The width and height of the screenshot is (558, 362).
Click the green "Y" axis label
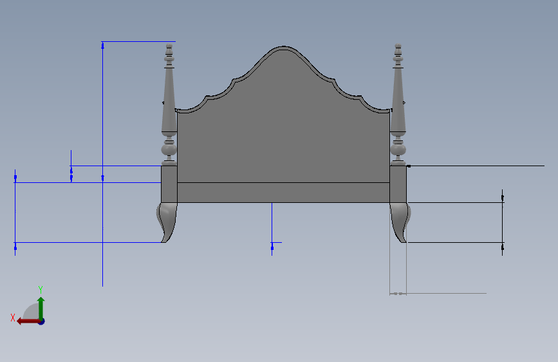pos(41,290)
